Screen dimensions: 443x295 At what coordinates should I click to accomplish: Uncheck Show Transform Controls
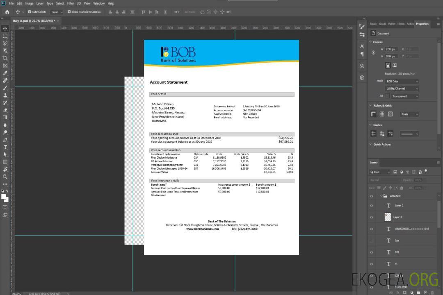point(69,12)
